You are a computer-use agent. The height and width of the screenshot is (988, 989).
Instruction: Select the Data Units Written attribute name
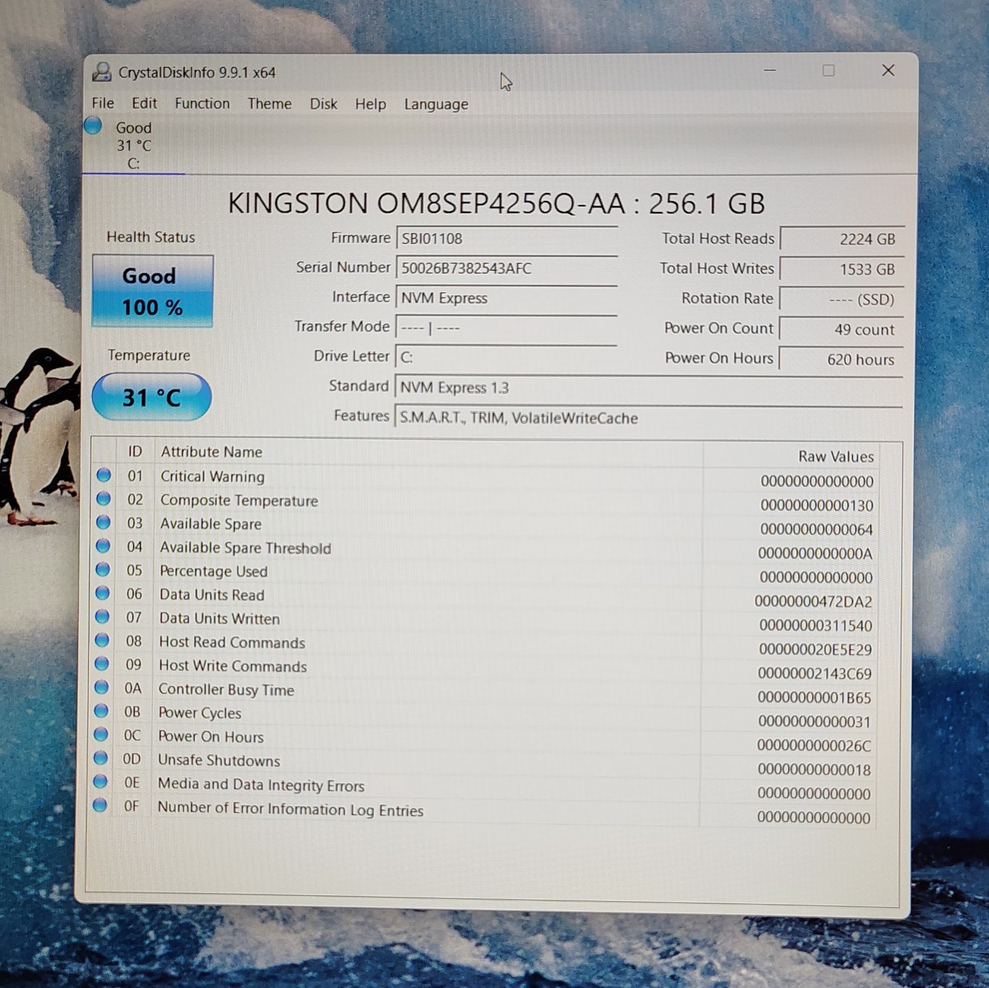pos(219,619)
